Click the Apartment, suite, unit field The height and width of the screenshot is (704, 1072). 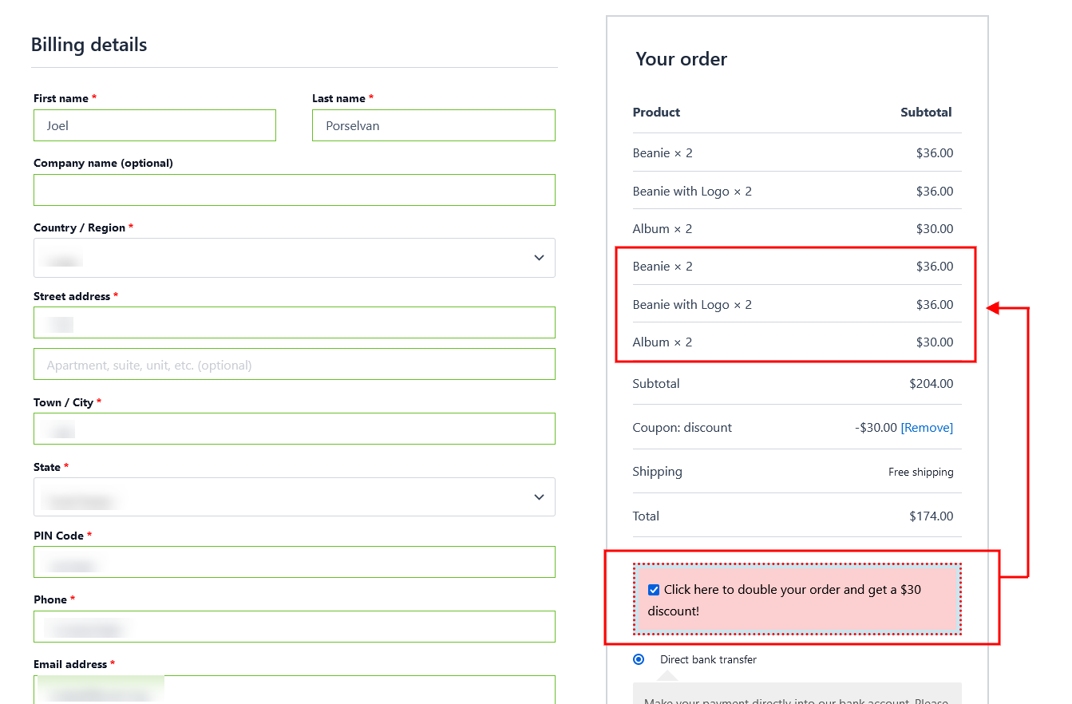coord(294,365)
